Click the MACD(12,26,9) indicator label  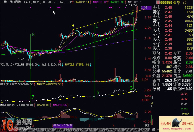10,105
